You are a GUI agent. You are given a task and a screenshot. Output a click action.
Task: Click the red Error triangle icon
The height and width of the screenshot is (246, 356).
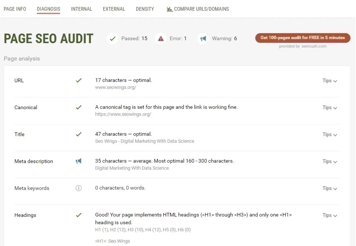coord(161,38)
